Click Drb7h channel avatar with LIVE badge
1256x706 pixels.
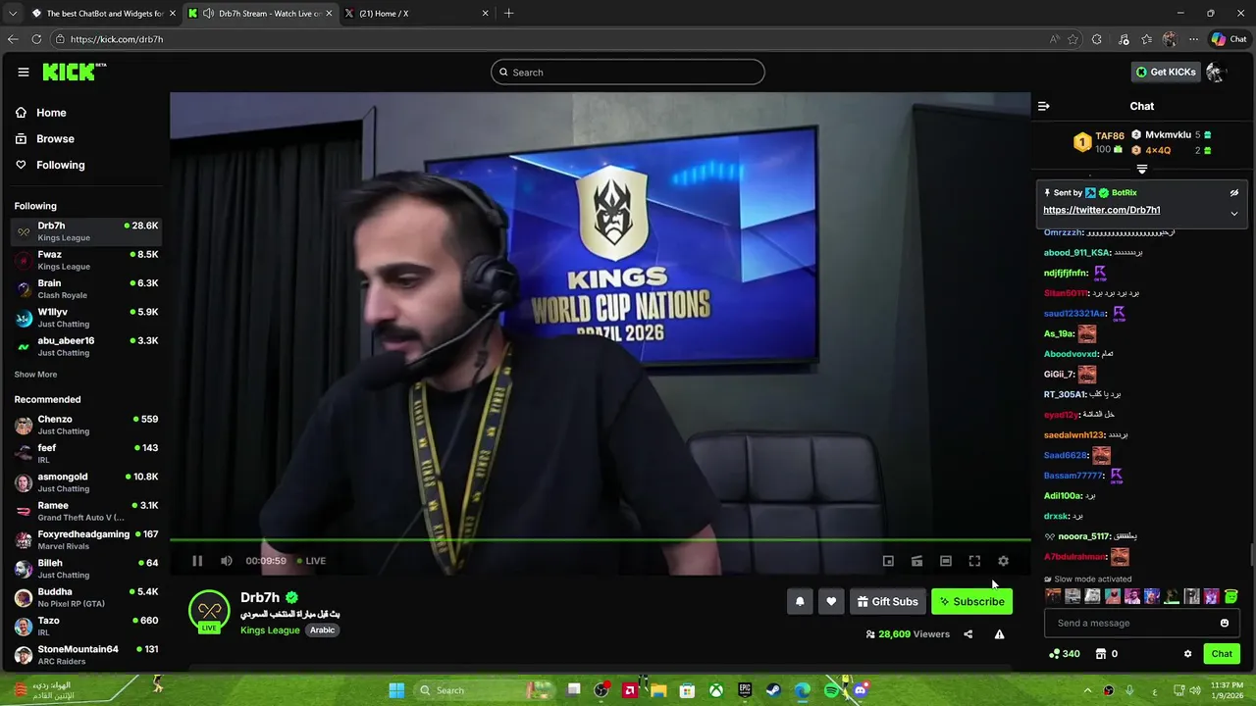click(209, 611)
